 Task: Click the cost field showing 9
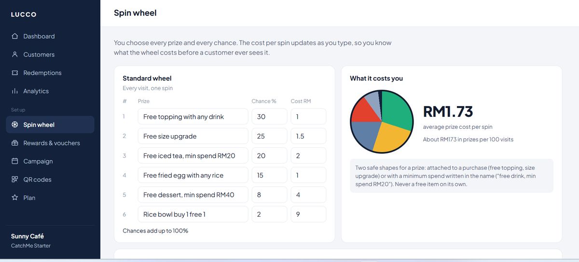click(308, 214)
